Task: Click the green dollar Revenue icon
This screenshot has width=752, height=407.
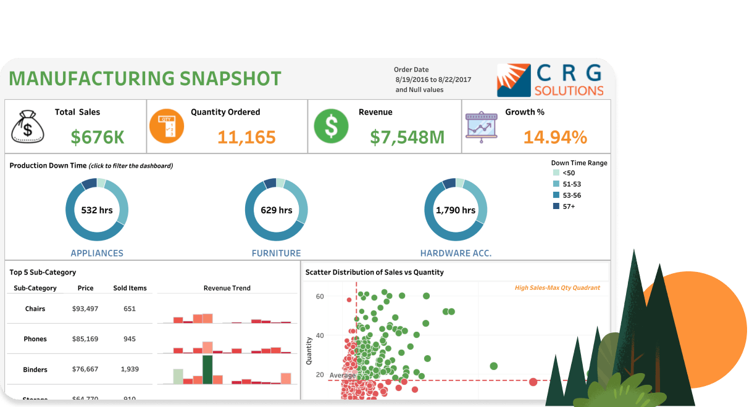Action: pos(332,126)
